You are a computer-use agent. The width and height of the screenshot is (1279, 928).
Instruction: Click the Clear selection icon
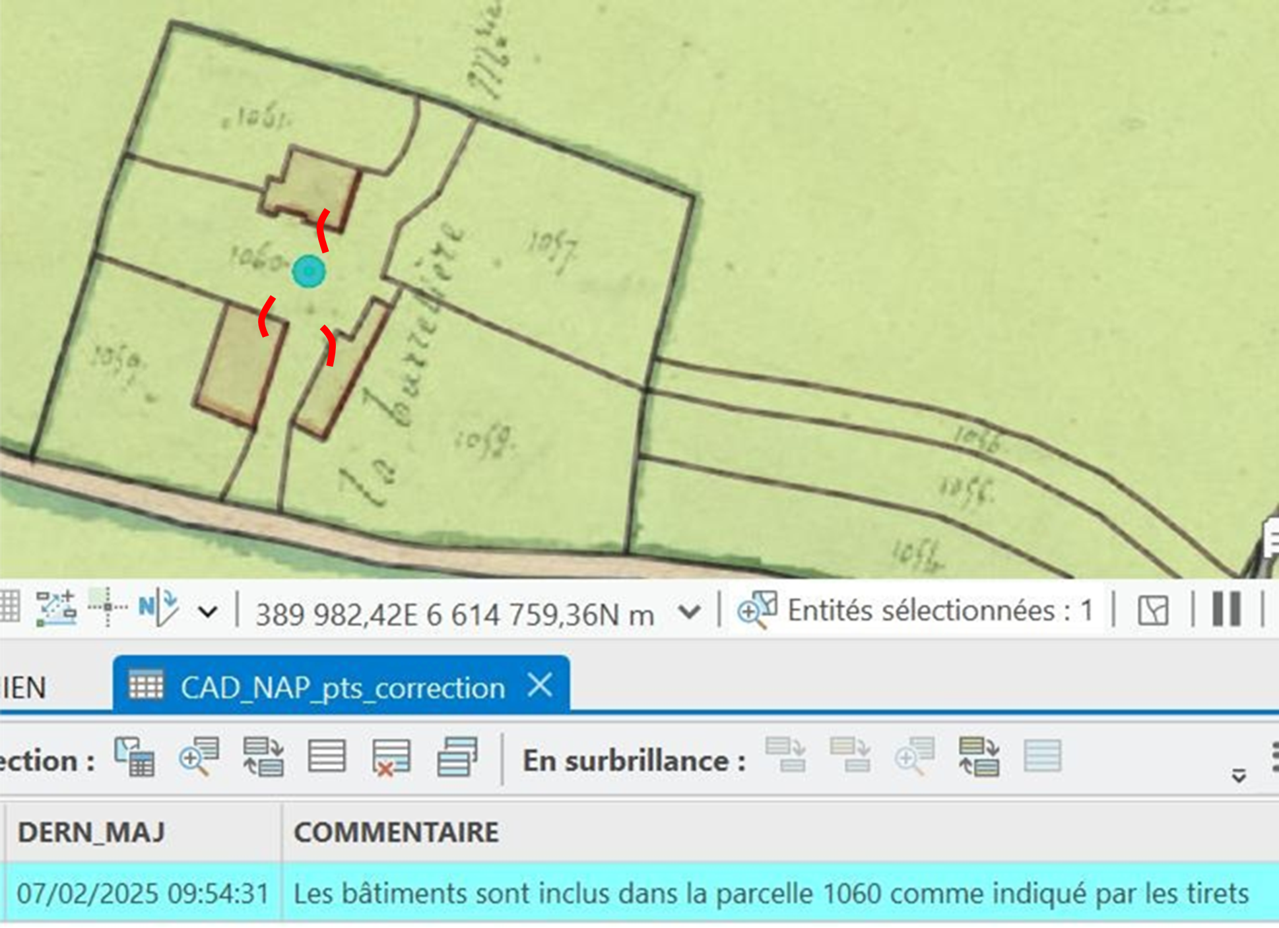pos(327,757)
